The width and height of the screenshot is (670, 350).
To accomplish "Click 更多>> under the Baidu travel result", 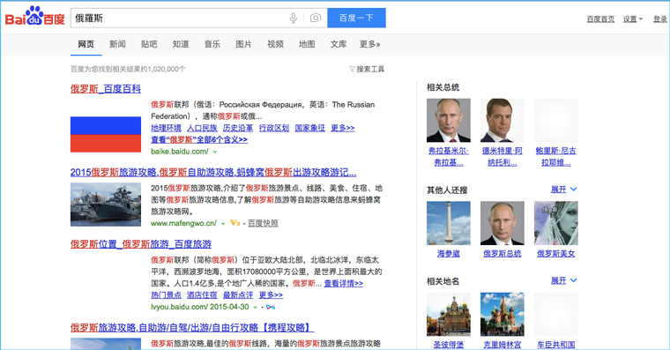I will coord(271,295).
